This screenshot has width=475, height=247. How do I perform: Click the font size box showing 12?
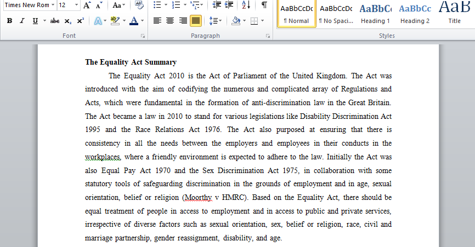click(65, 5)
